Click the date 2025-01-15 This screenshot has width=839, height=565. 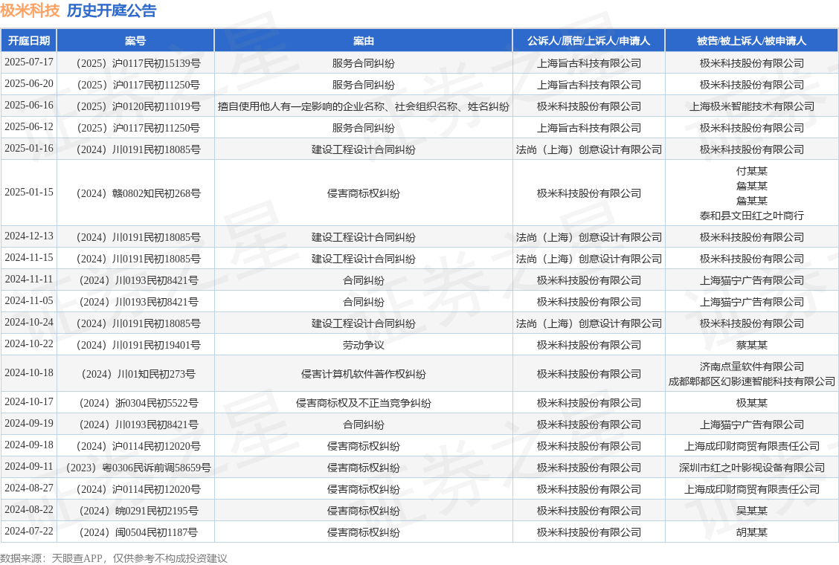[29, 192]
